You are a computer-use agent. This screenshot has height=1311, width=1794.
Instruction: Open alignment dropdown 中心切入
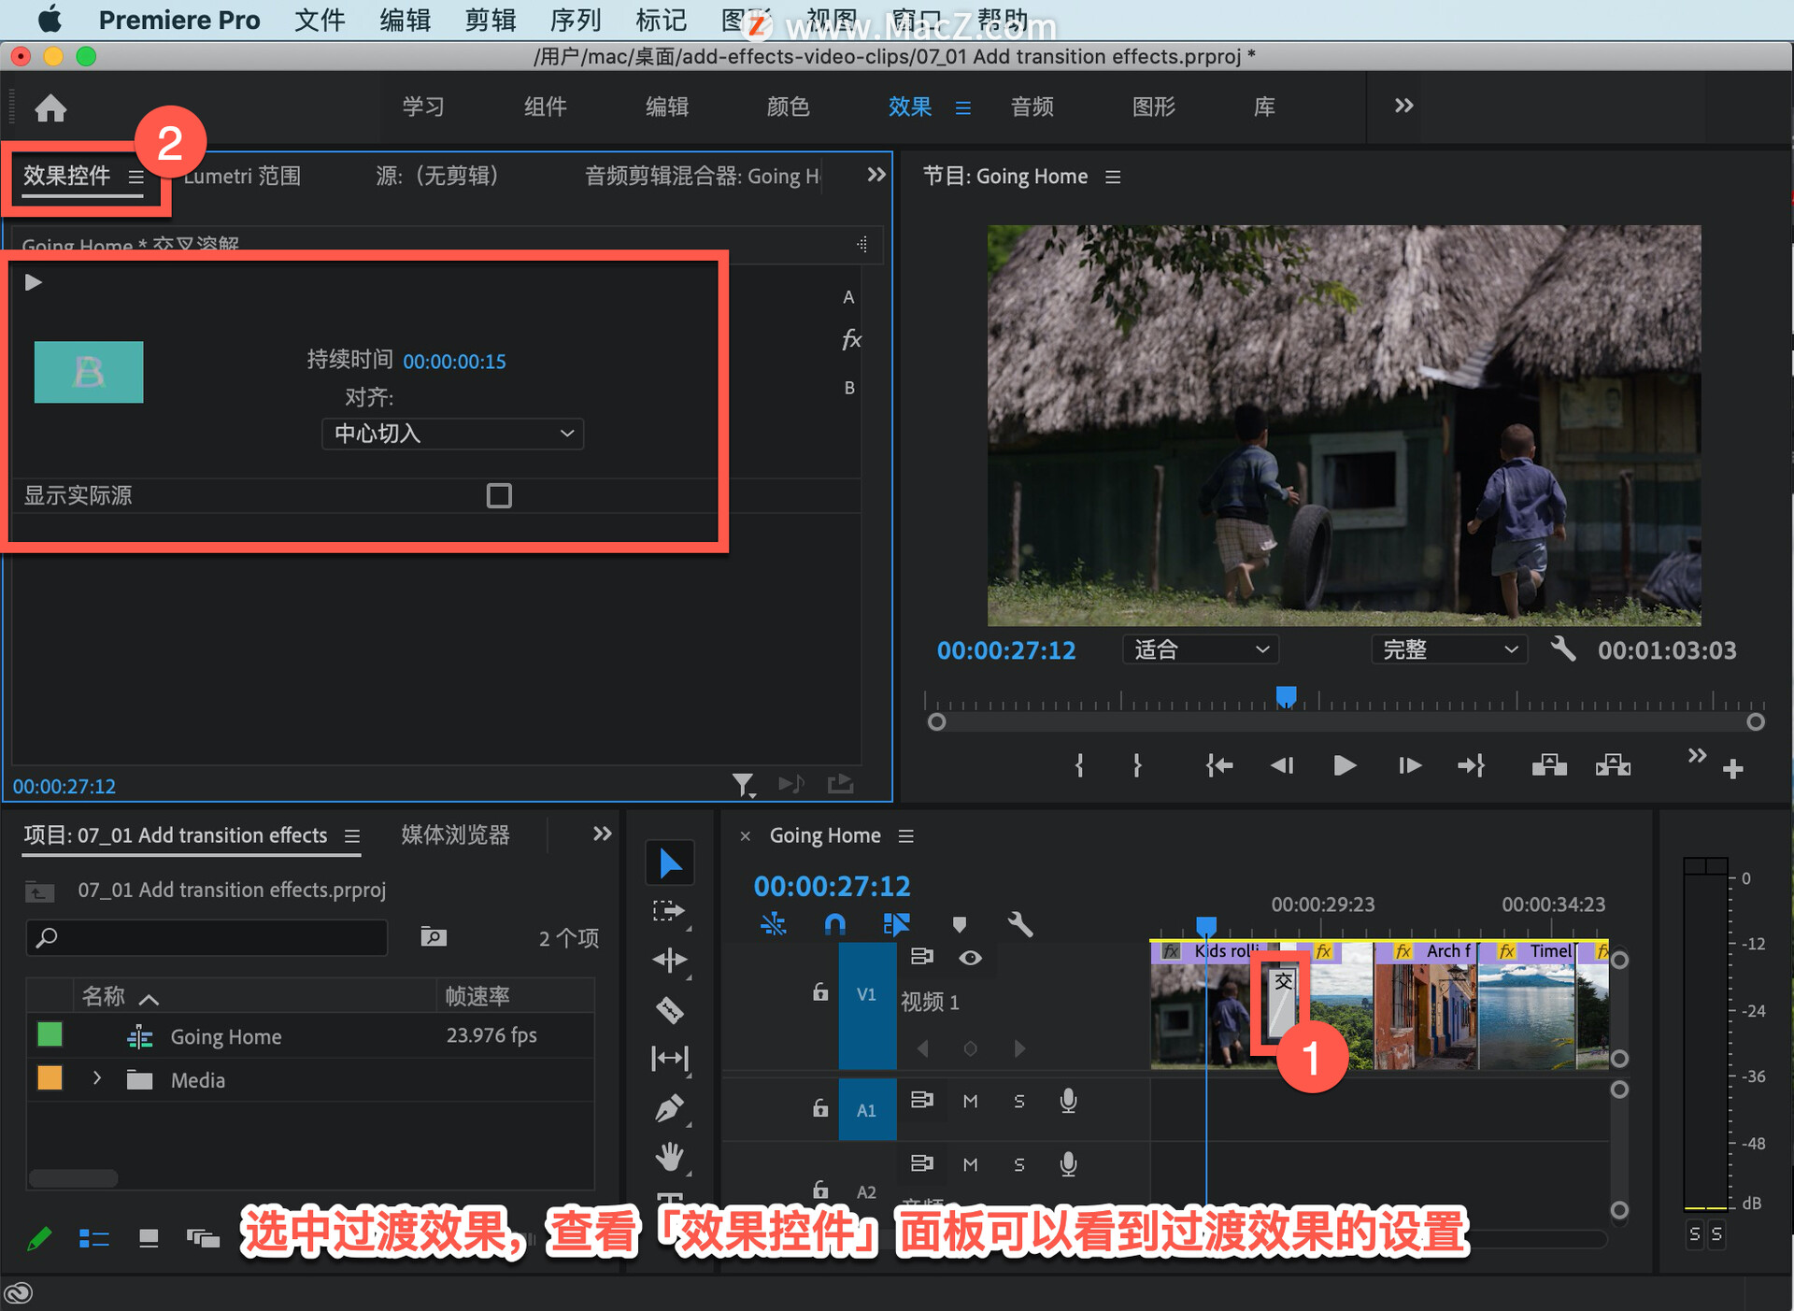(452, 434)
